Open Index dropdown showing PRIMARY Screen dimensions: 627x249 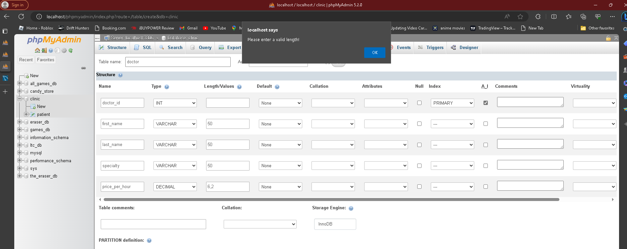452,103
